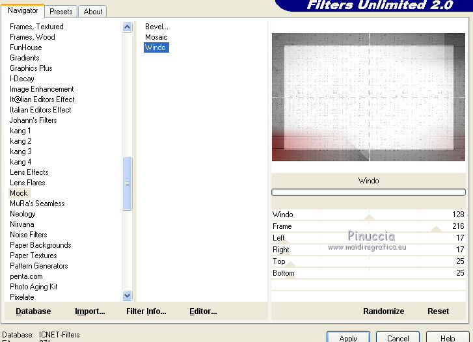Image resolution: width=473 pixels, height=342 pixels.
Task: Click the category list scrollbar thumb
Action: coord(128,183)
